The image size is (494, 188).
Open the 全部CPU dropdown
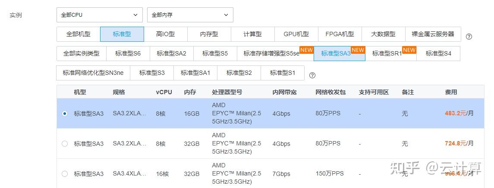pyautogui.click(x=100, y=15)
